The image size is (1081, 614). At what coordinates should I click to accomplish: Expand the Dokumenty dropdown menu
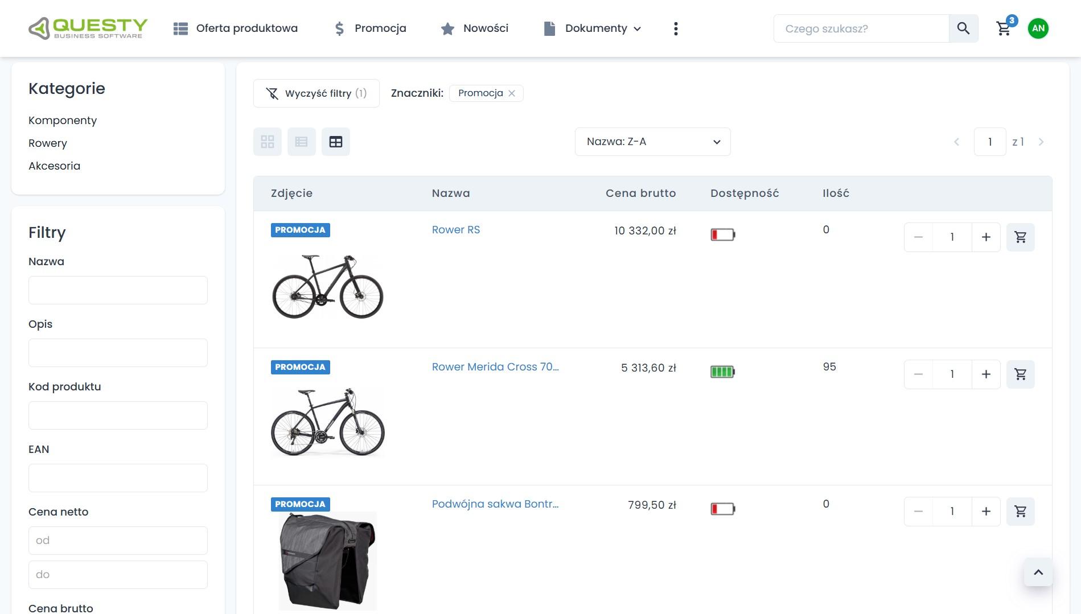(x=593, y=28)
